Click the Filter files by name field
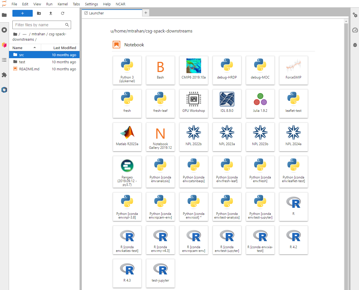 [x=39, y=25]
